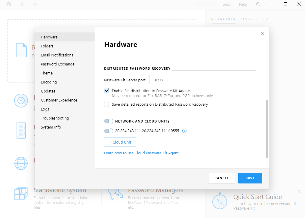The image size is (305, 218).
Task: Open Customer Experience settings
Action: [65, 100]
